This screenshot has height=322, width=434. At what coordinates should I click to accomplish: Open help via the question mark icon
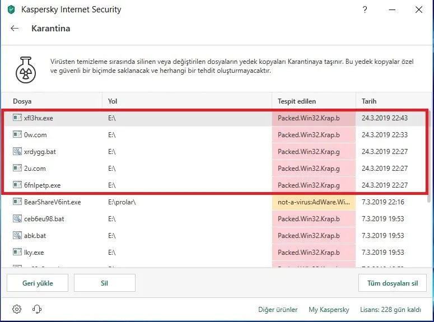[365, 10]
